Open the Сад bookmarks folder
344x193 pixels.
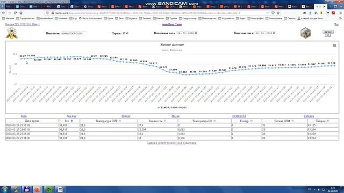[x=73, y=19]
